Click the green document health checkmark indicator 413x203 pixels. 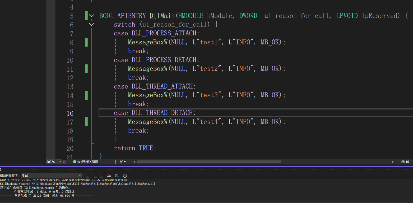(75, 162)
